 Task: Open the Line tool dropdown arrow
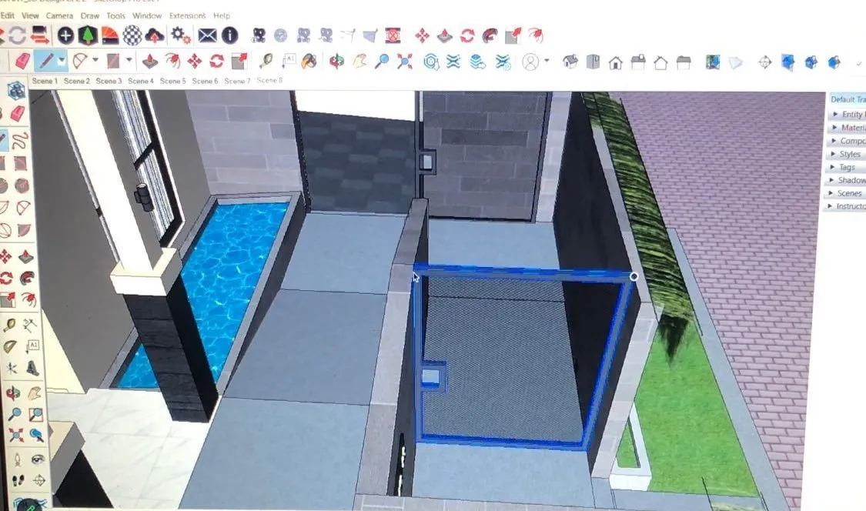click(x=62, y=60)
